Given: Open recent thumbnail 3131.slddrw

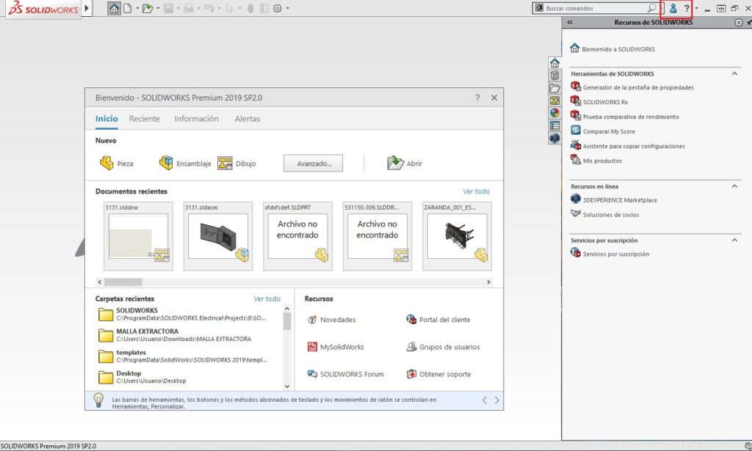Looking at the screenshot, I should coord(139,236).
